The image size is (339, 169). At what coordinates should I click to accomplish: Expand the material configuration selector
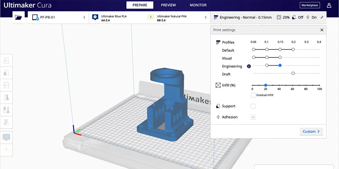[x=206, y=17]
